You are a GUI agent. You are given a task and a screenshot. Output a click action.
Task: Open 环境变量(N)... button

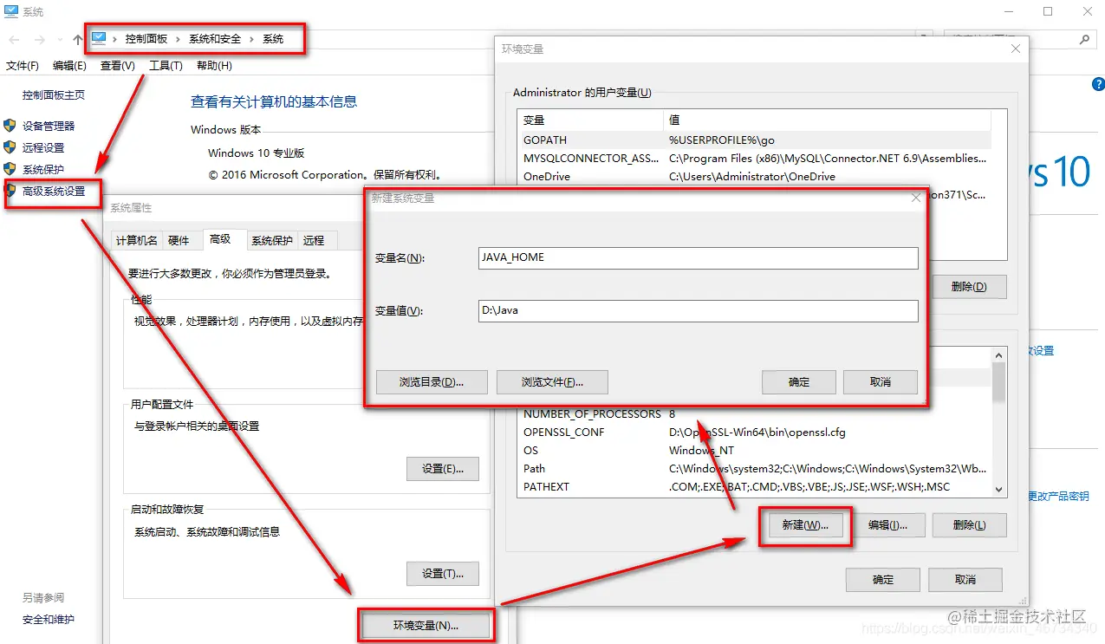(426, 625)
